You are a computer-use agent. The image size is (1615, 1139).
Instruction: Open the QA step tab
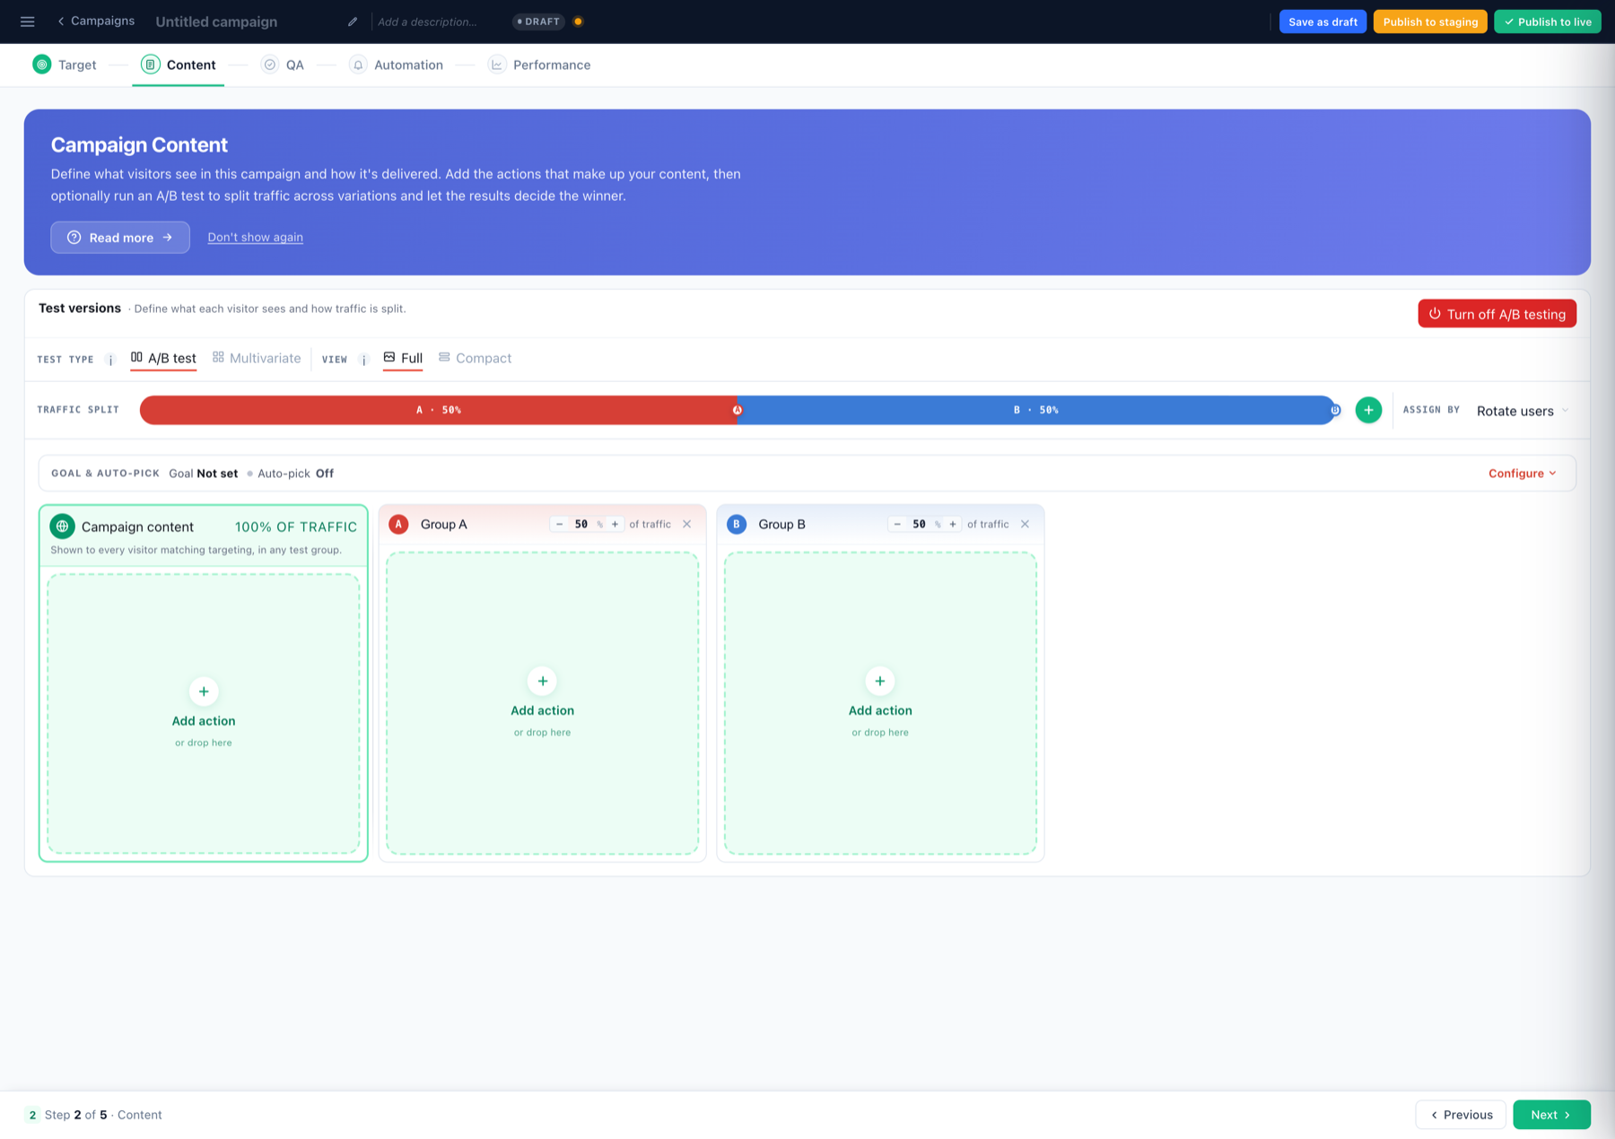tap(283, 65)
